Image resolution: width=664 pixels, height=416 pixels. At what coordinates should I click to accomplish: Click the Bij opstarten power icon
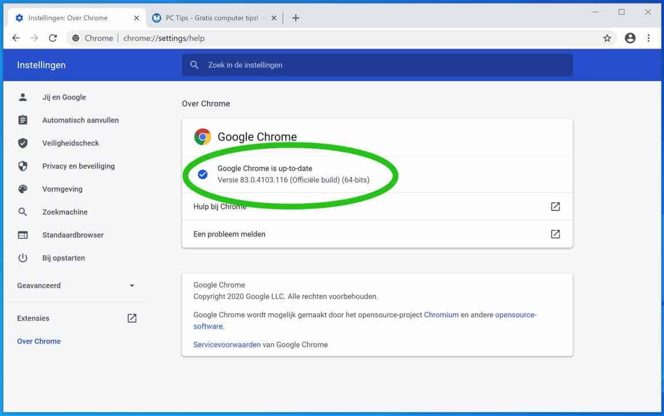(x=23, y=258)
